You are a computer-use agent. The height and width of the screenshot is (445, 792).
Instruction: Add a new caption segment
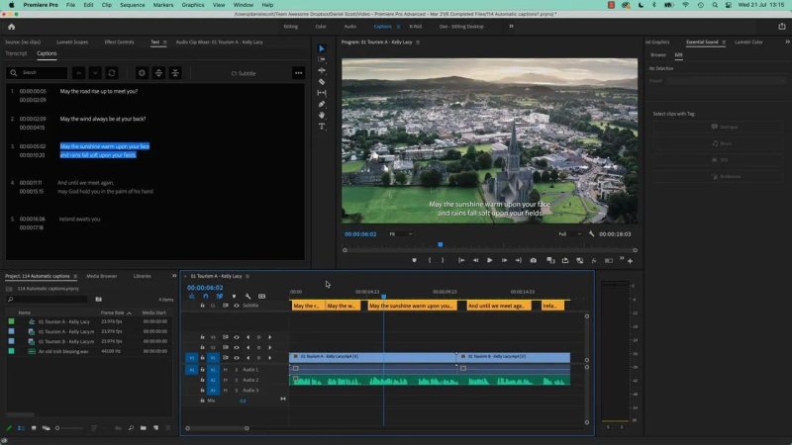coord(142,73)
